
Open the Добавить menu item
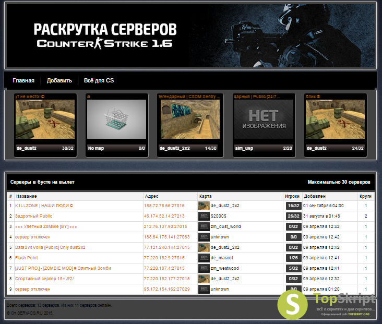[x=59, y=81]
